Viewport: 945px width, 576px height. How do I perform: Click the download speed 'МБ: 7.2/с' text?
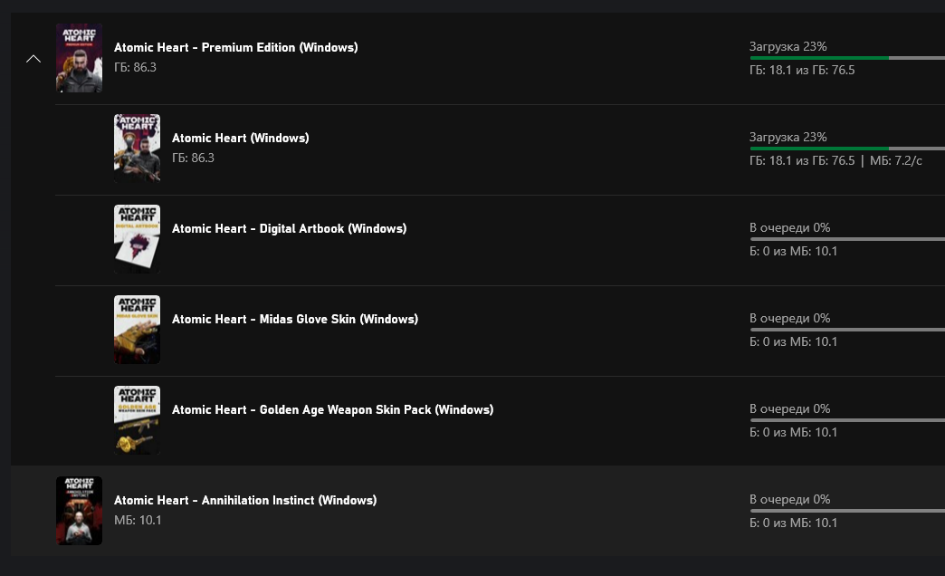(x=895, y=160)
